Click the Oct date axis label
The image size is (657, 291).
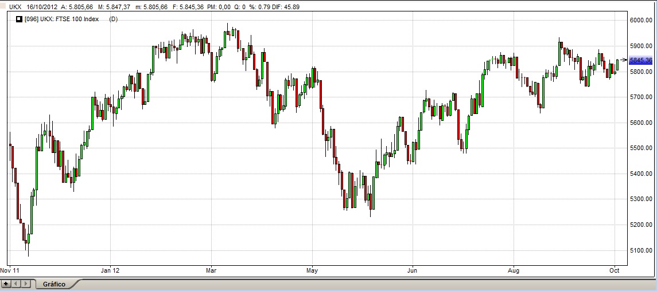615,269
